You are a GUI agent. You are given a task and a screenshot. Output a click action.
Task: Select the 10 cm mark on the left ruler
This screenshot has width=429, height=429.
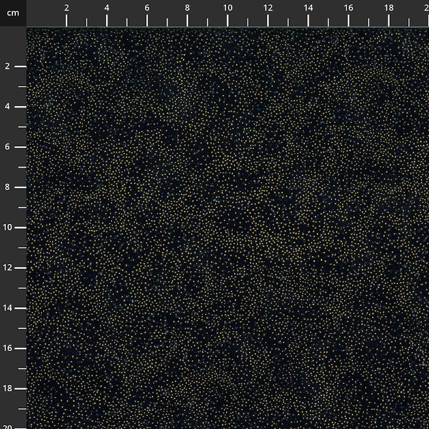pos(8,227)
